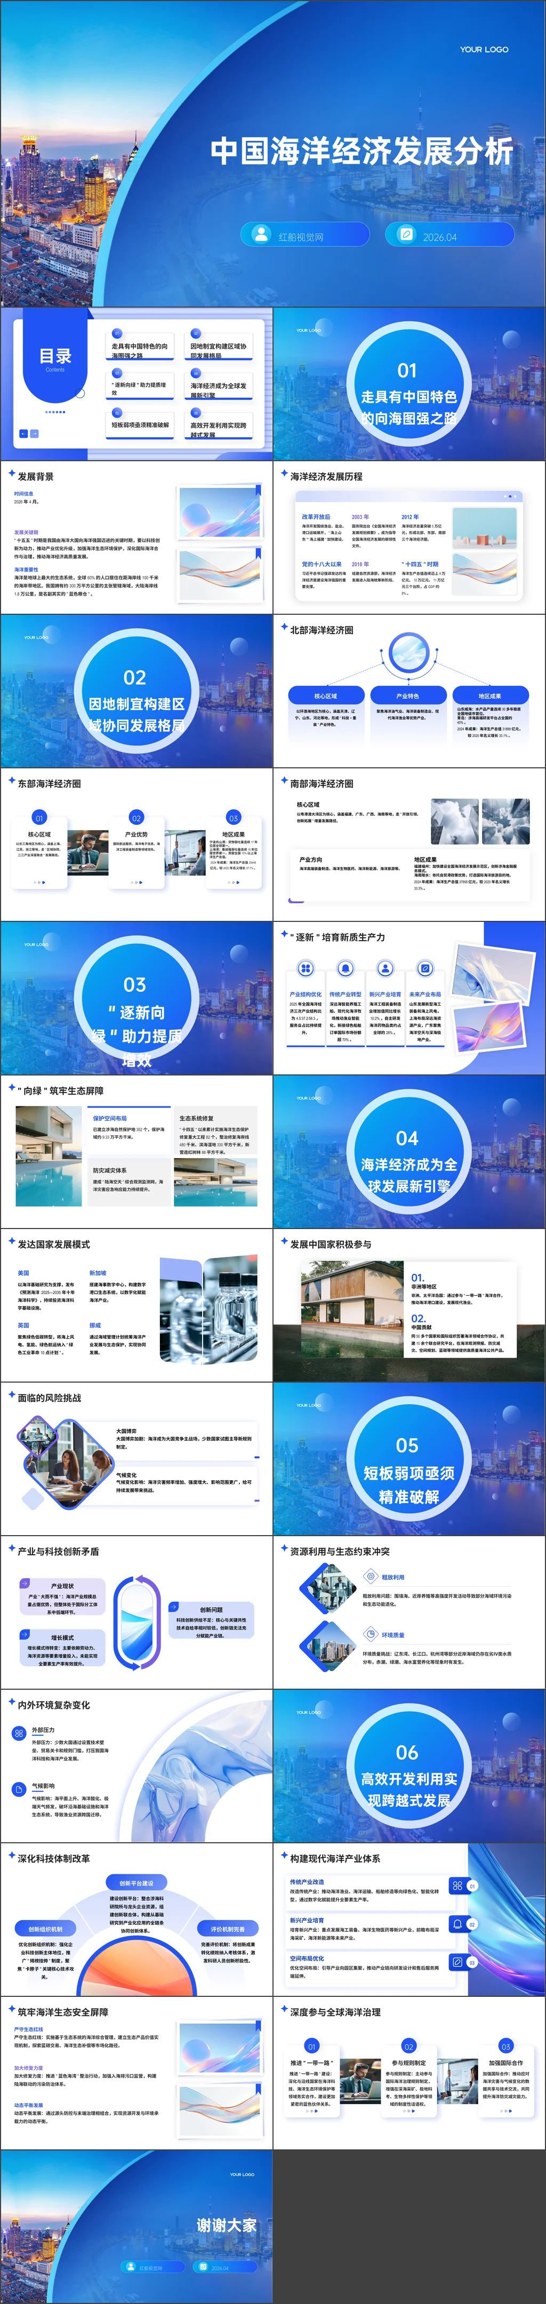Open section slide 05 短板弱项亟须精准破解
This screenshot has height=2304, width=546.
(x=409, y=1459)
